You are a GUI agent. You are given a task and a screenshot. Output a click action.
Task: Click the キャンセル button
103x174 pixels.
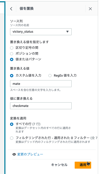[59, 165]
